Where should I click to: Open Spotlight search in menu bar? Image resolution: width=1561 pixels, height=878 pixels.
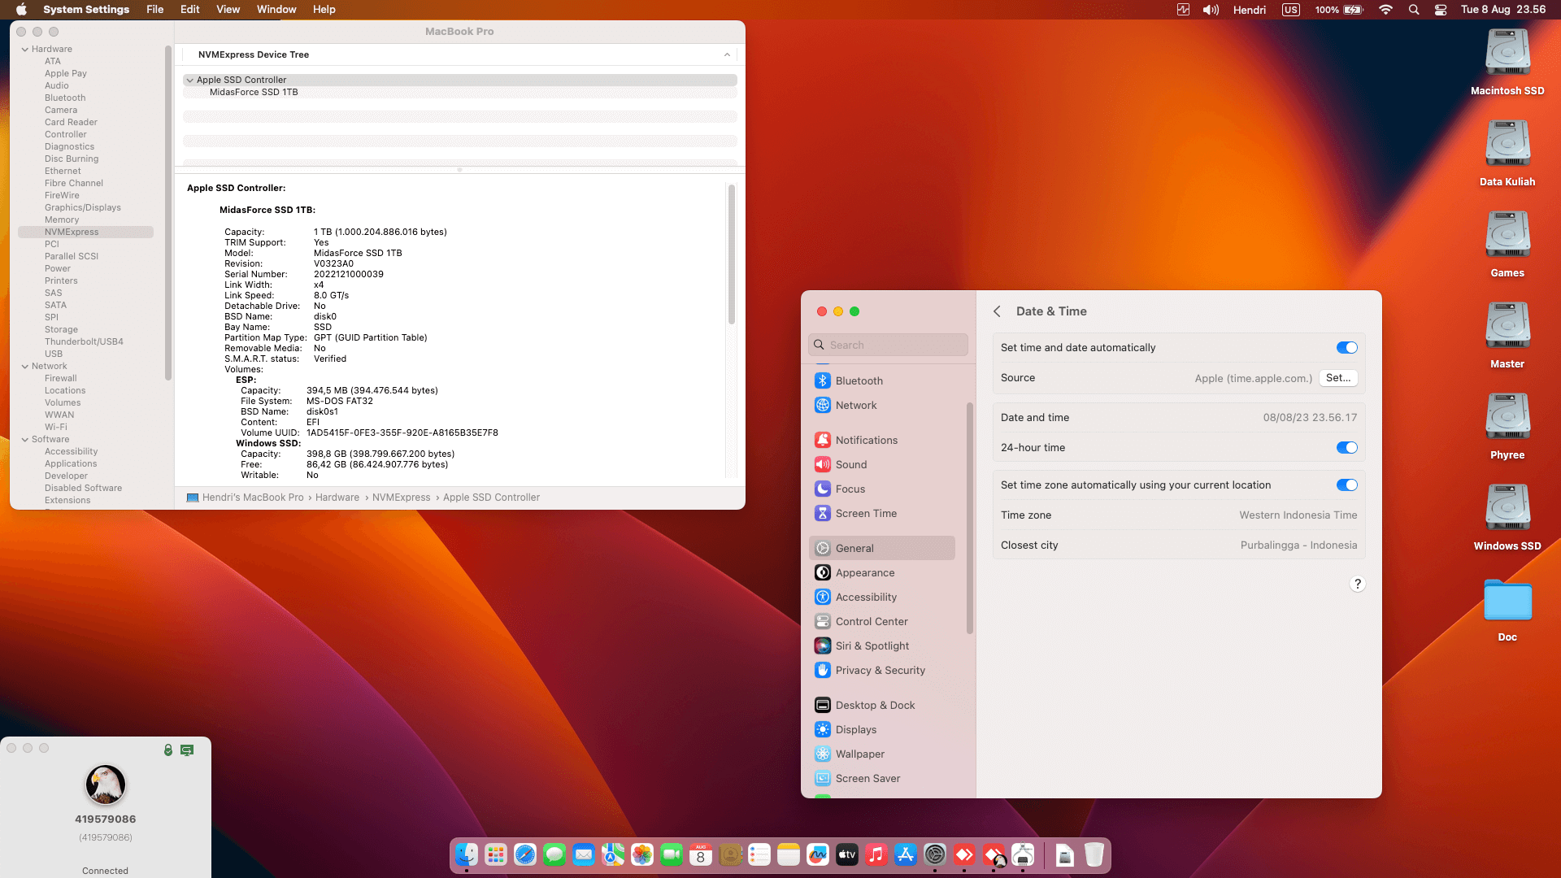[x=1414, y=10]
